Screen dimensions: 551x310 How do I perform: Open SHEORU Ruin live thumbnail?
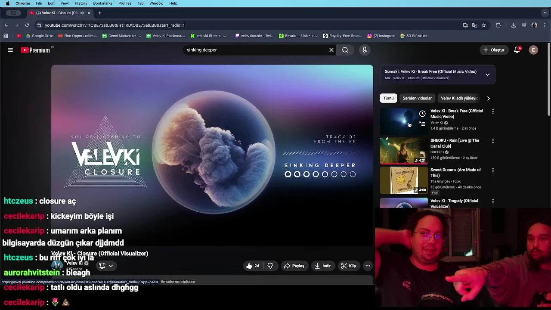click(404, 151)
